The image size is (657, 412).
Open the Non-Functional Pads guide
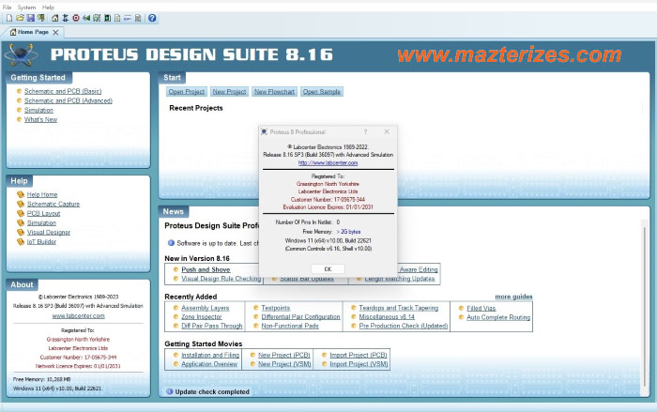point(290,326)
